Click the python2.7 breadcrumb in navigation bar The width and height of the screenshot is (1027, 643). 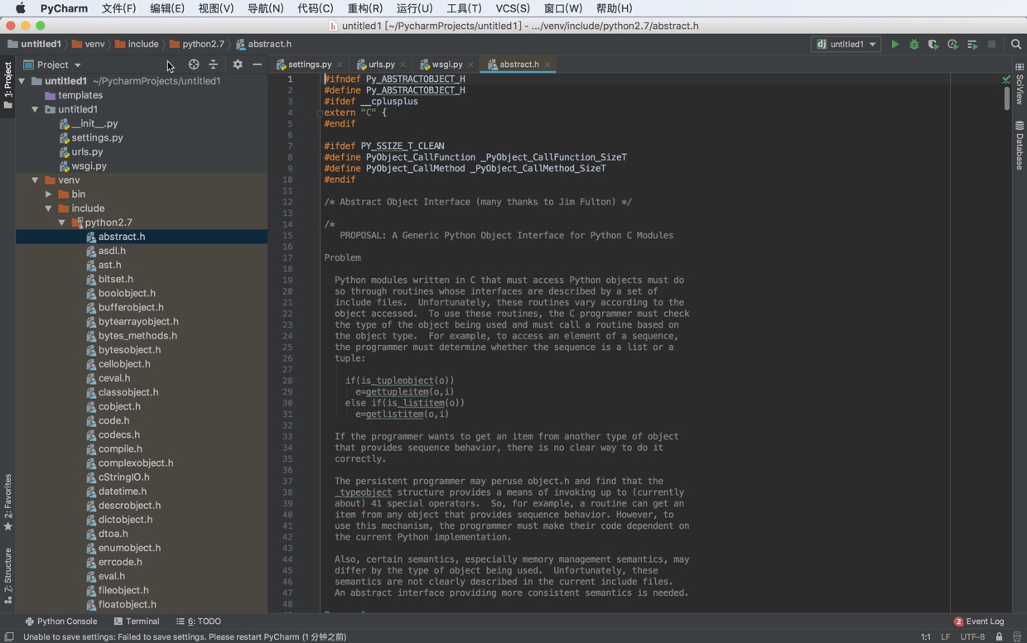click(197, 45)
